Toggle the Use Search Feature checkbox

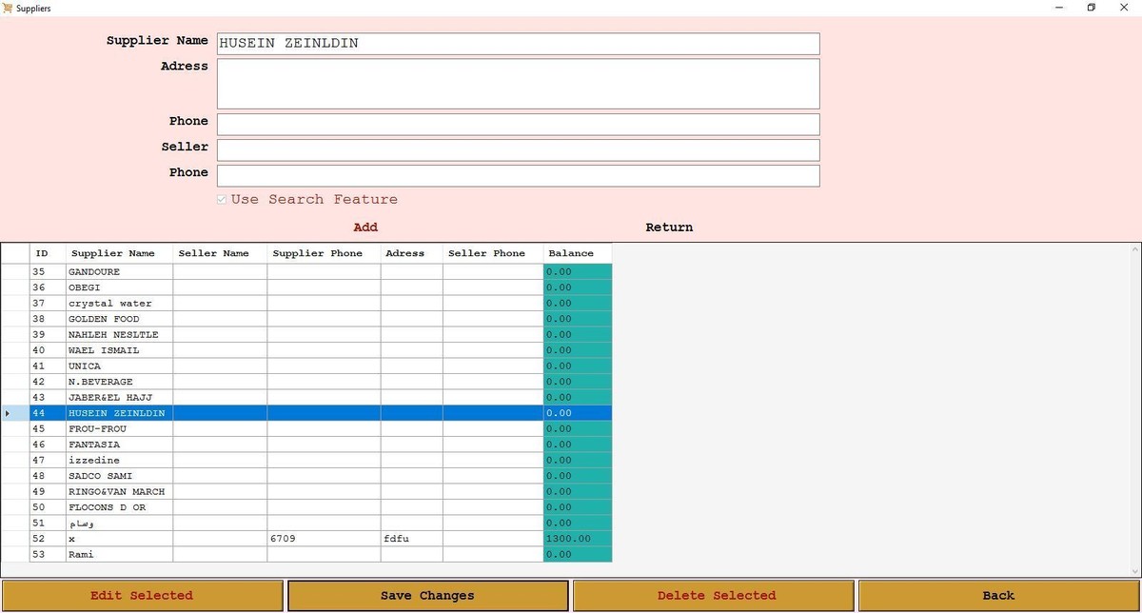[x=222, y=200]
